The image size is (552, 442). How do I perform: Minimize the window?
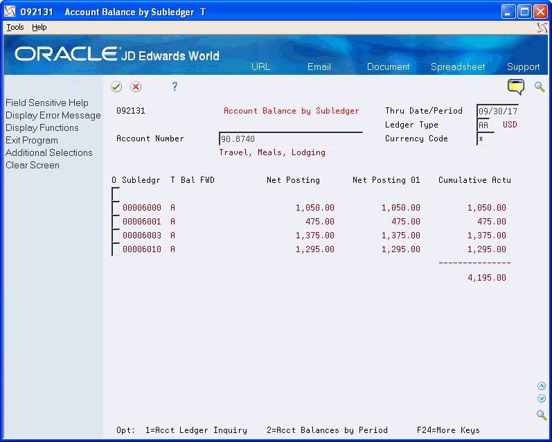click(508, 12)
